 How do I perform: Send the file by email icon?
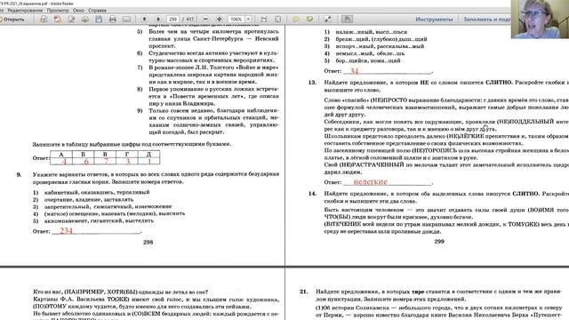tap(126, 20)
